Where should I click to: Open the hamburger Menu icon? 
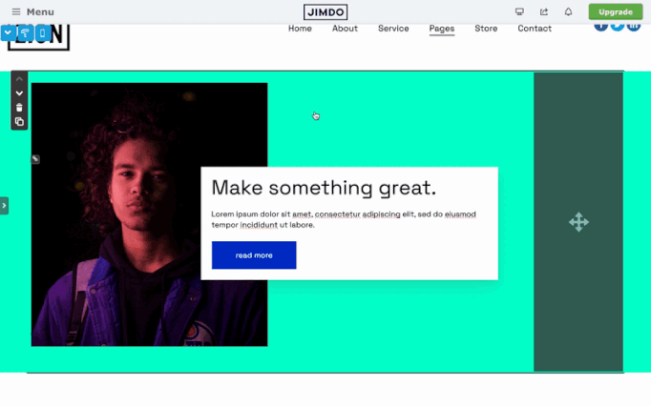[16, 11]
